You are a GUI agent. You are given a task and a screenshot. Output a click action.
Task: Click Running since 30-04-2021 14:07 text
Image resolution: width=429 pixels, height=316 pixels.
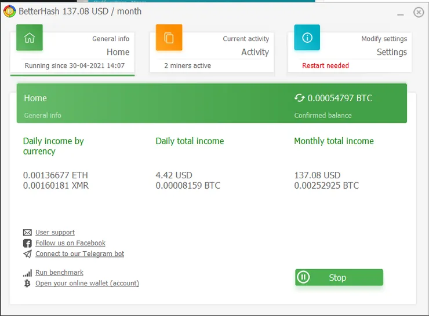tap(74, 65)
